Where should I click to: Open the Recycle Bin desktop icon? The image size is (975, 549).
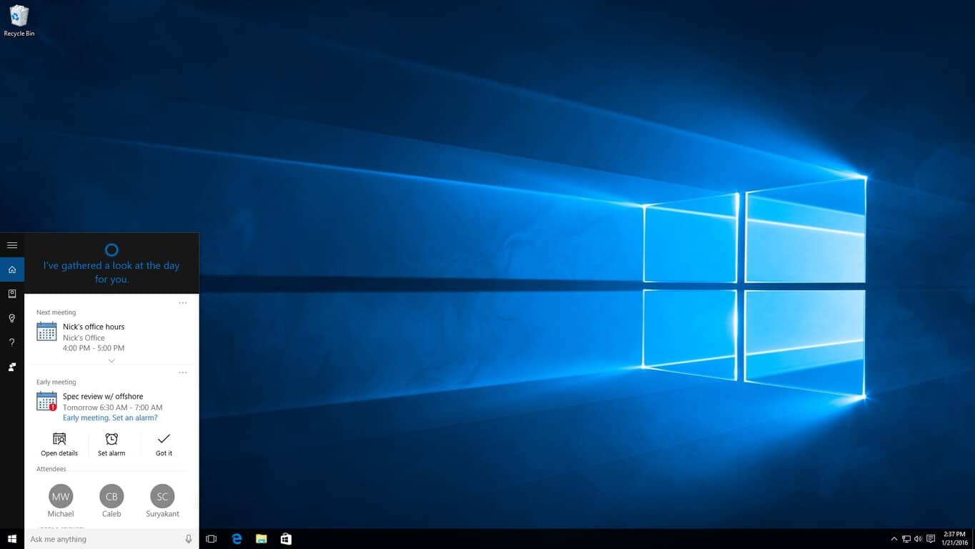19,16
